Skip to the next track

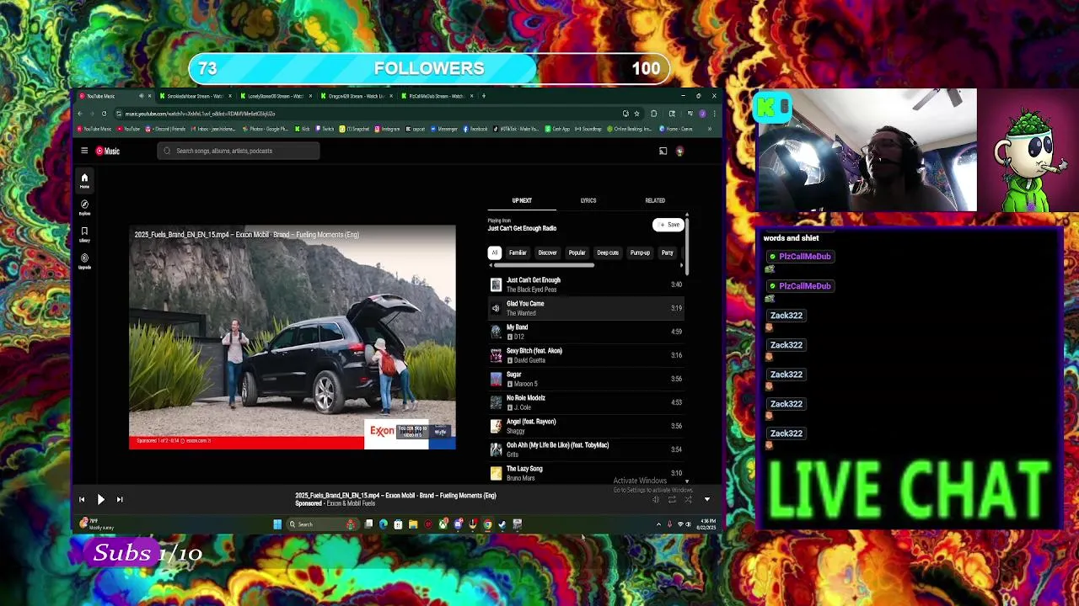(x=119, y=500)
